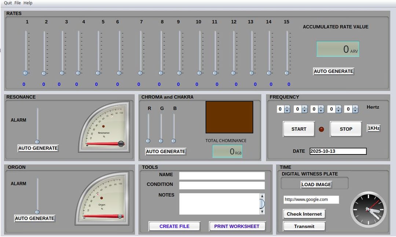Click AUTO GENERATE in the Resonance panel
The height and width of the screenshot is (237, 396).
(x=38, y=148)
